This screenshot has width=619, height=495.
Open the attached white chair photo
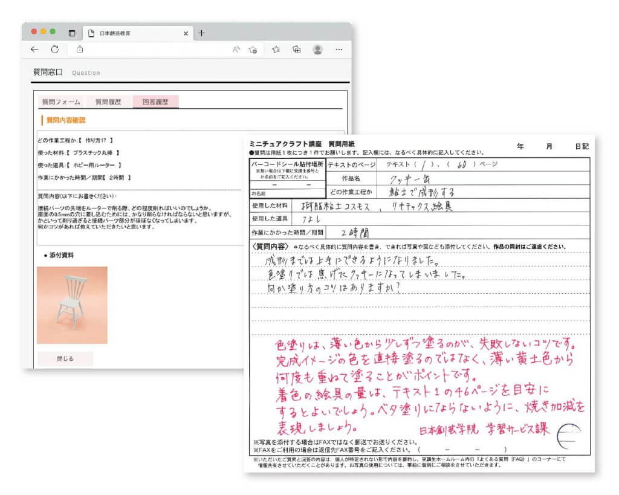[72, 305]
